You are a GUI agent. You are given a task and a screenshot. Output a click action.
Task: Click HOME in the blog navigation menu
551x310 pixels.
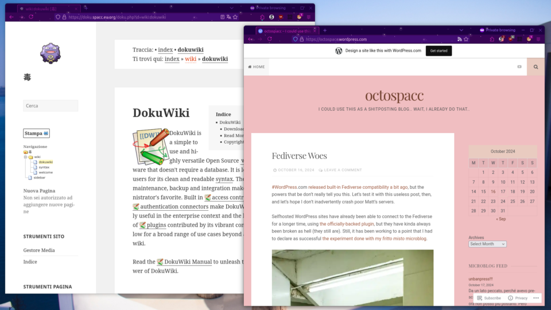257,67
